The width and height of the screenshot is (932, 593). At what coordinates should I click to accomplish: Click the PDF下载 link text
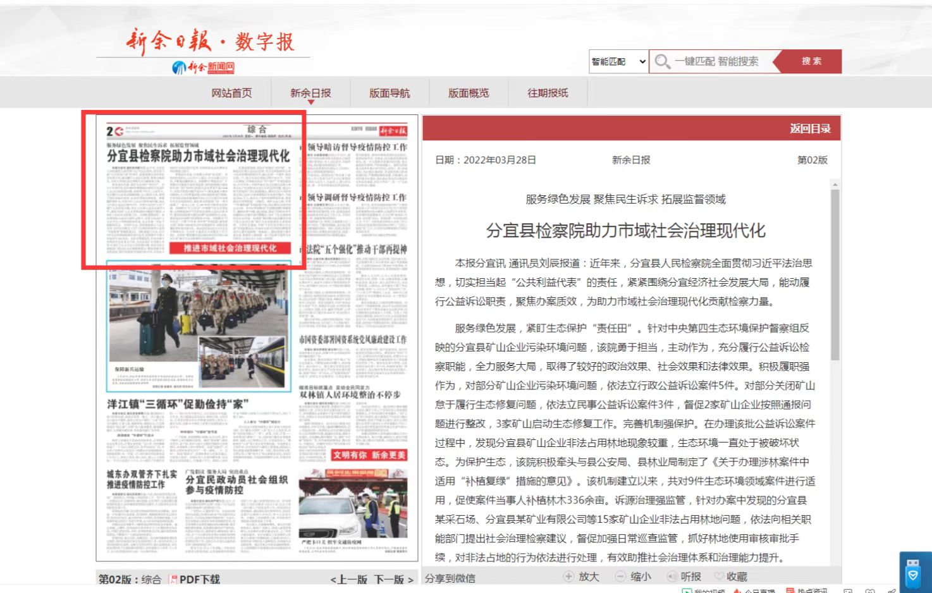(x=199, y=579)
